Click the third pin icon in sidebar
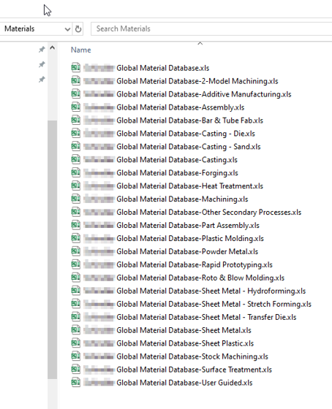The image size is (332, 409). point(42,80)
